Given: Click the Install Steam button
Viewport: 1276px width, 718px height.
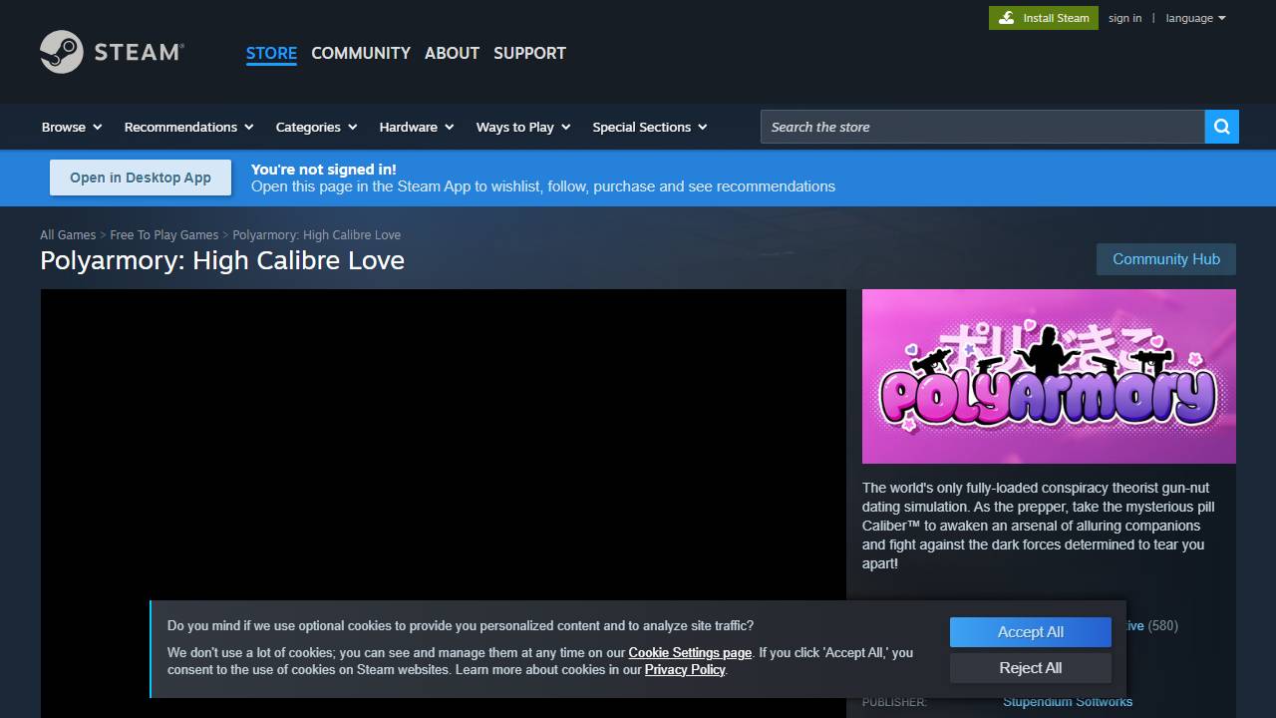Looking at the screenshot, I should pyautogui.click(x=1044, y=18).
